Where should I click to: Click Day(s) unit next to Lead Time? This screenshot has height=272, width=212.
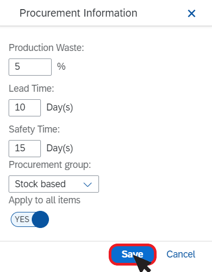tap(60, 108)
